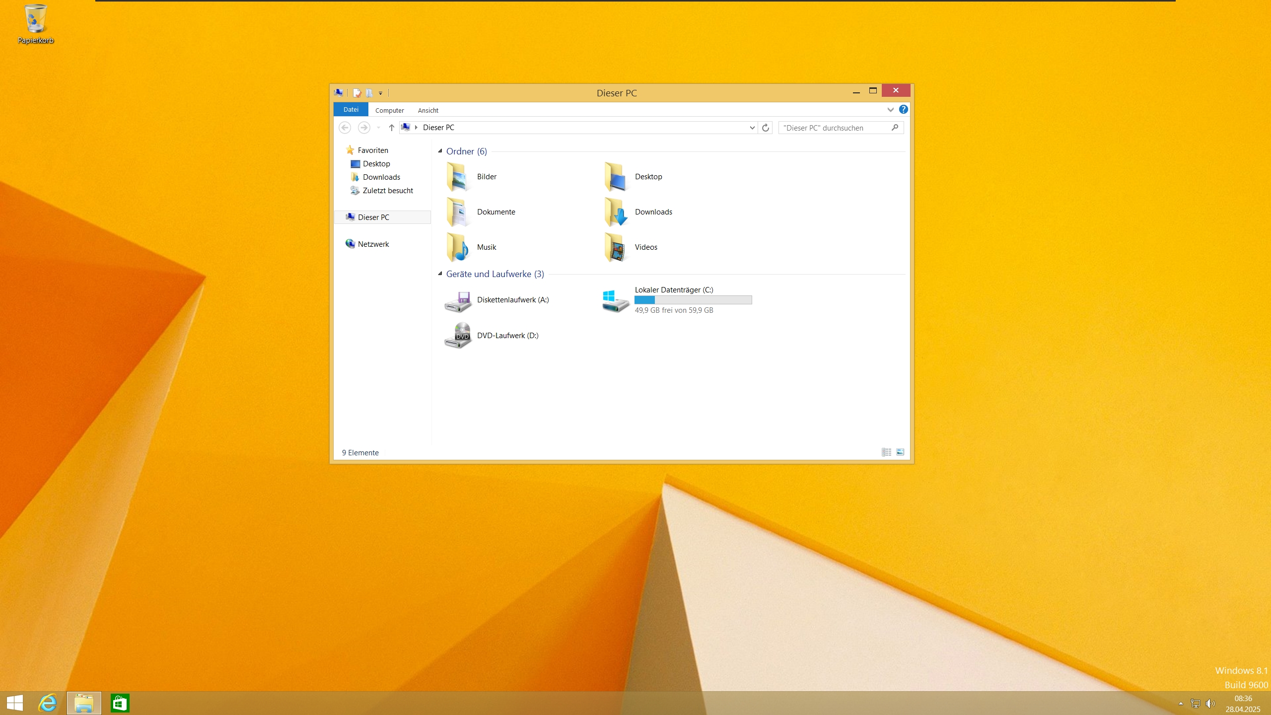Open Lokaler Datenträger (C:) drive icon
Screen dimensions: 1271x715
615,300
